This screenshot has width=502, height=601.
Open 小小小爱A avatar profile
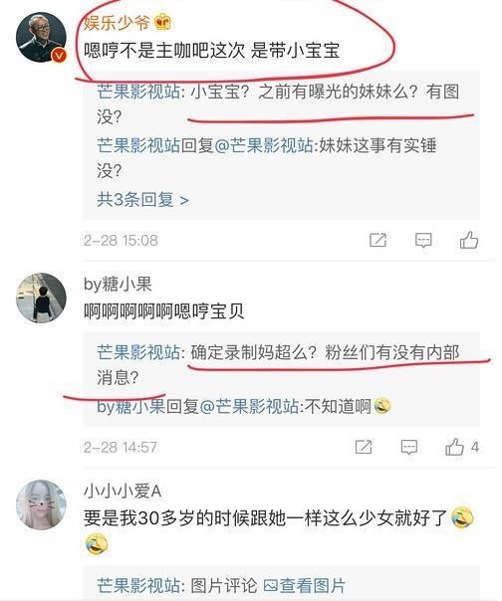41,504
